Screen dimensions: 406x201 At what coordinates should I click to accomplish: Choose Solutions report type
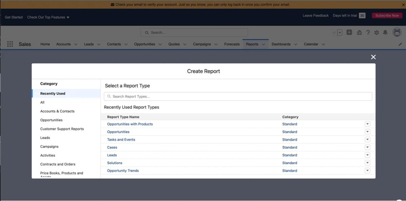115,163
